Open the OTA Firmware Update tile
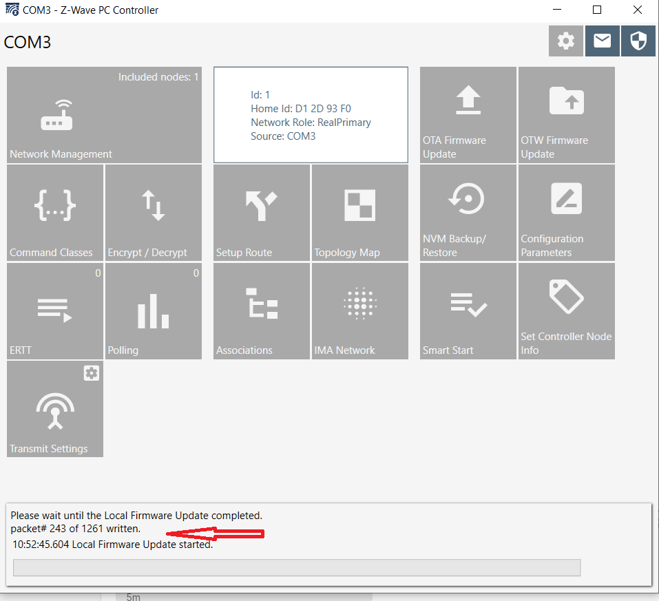 pos(468,115)
